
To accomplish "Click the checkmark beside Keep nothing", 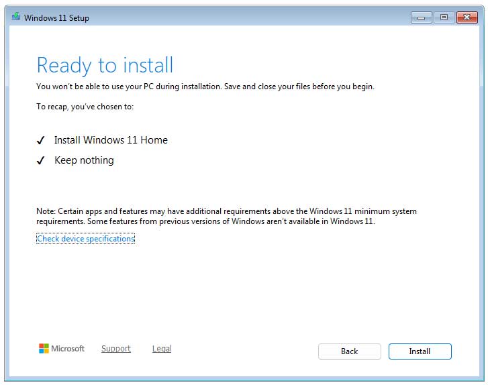I will pos(41,160).
